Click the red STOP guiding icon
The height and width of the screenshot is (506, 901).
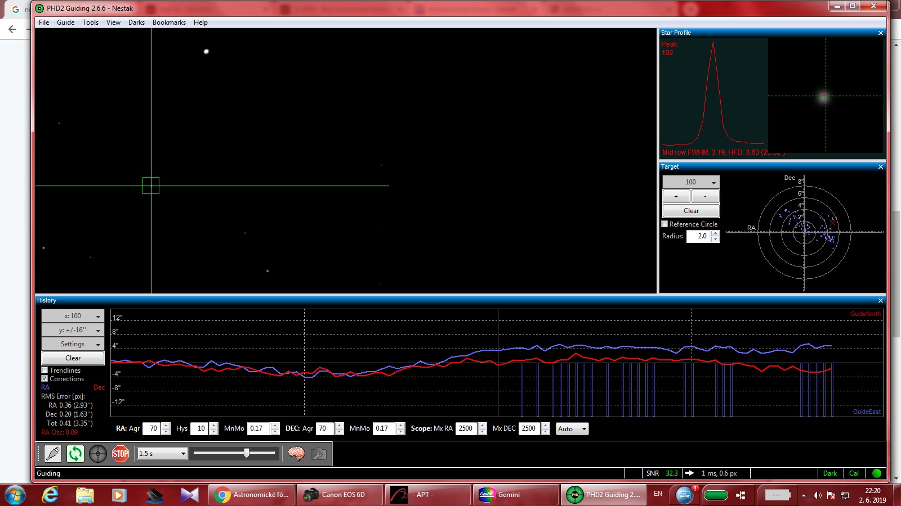(121, 454)
